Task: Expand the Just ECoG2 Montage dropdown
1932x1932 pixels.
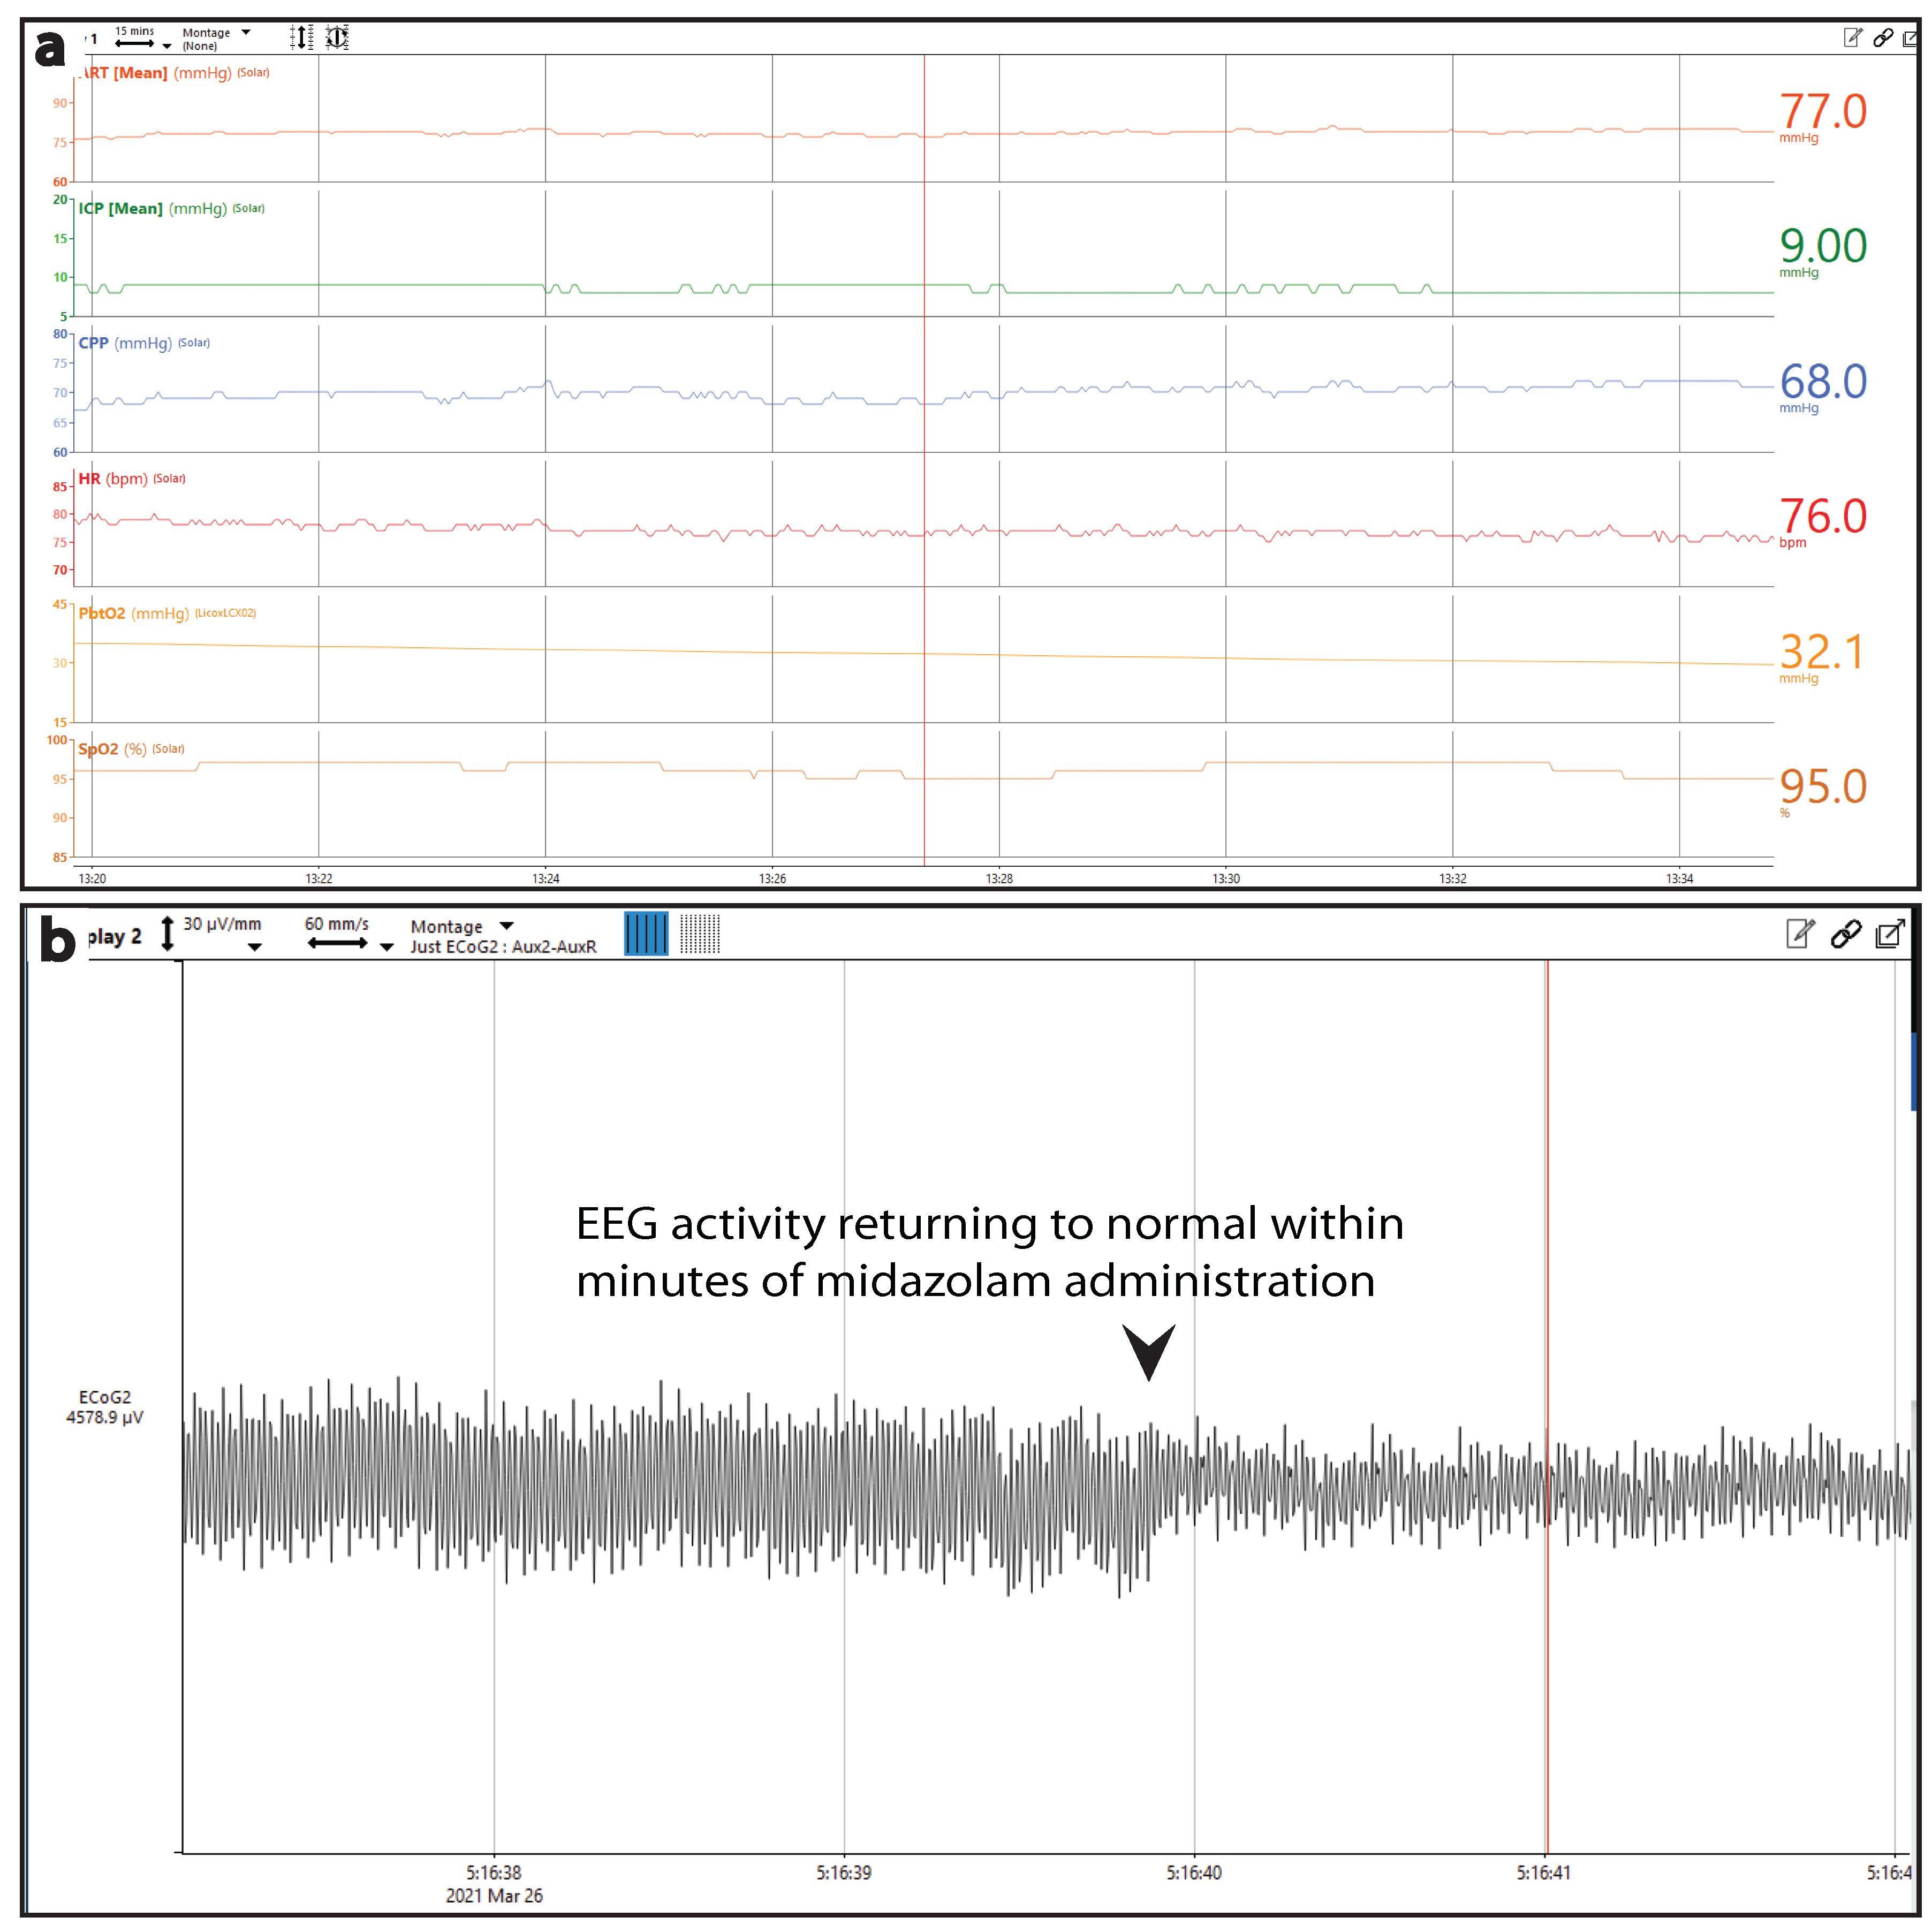Action: pyautogui.click(x=506, y=926)
